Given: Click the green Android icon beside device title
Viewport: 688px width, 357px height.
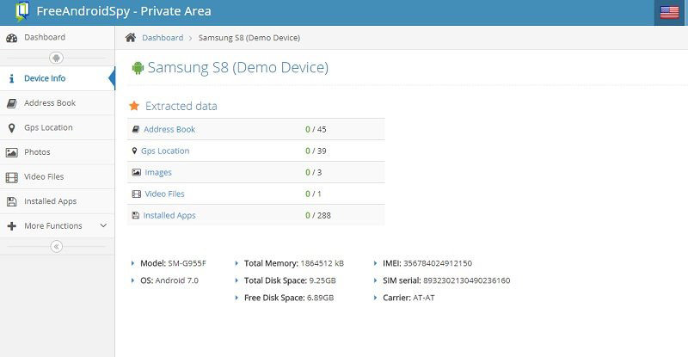Looking at the screenshot, I should 138,68.
